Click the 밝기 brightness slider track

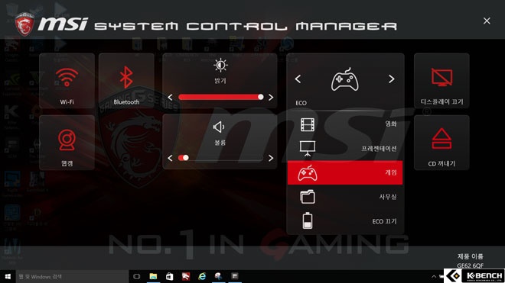[x=220, y=97]
